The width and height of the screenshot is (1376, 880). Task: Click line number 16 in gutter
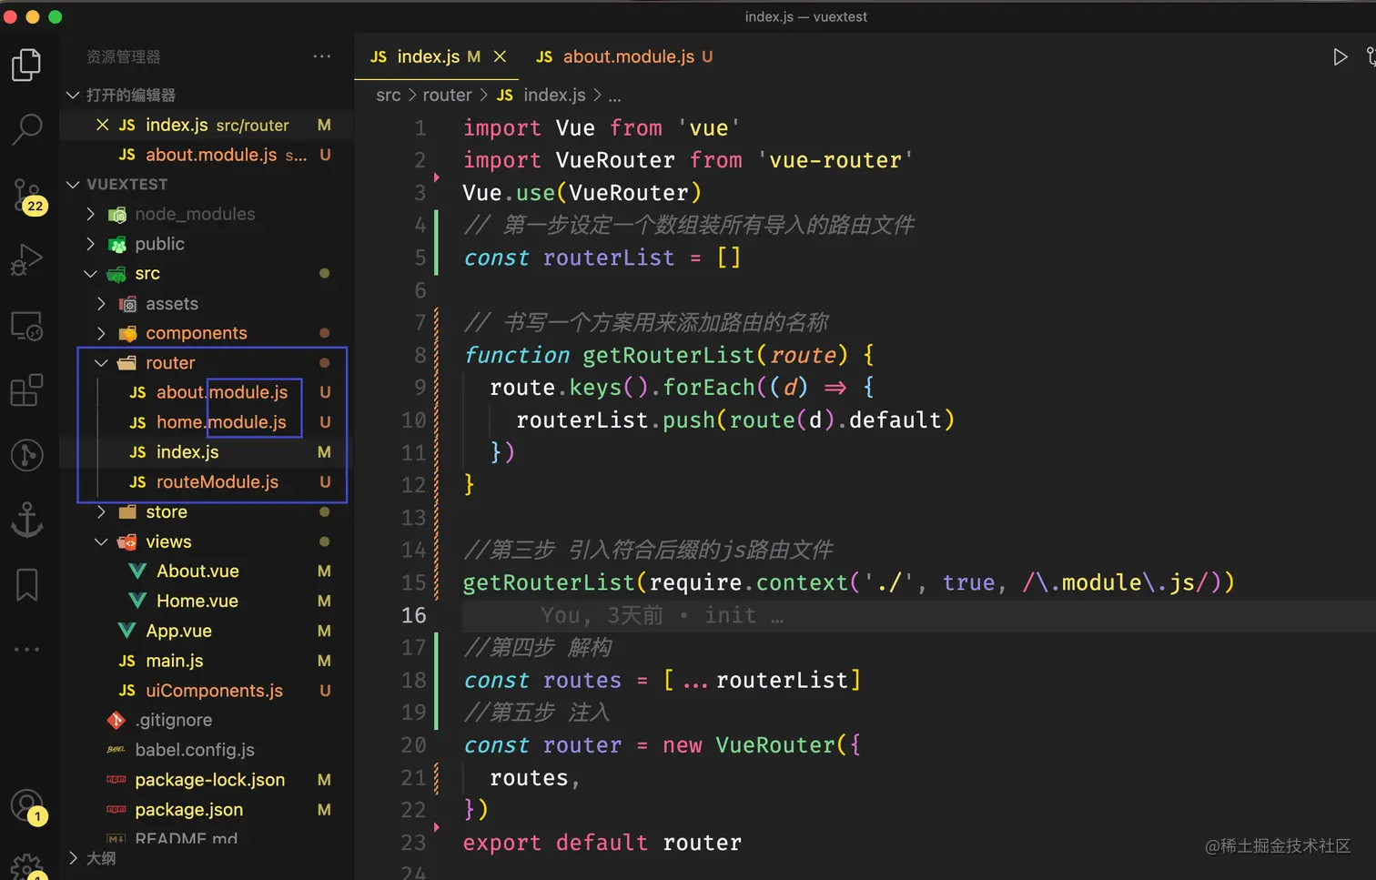(413, 615)
